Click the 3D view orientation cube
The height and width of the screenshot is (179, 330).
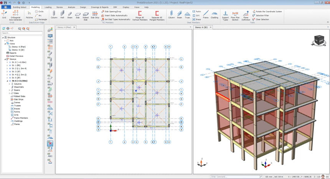pos(319,40)
